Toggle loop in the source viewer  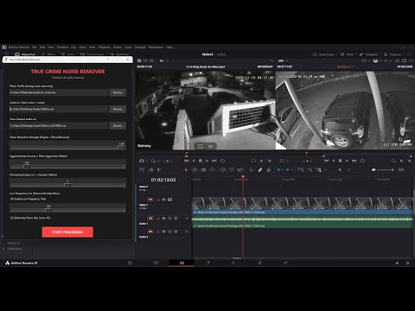[x=222, y=161]
